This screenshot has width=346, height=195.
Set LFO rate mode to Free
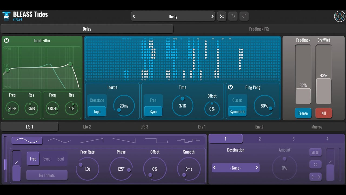(33, 159)
